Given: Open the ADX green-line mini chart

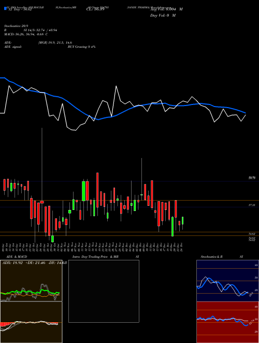Looking at the screenshot, I should coord(31,281).
